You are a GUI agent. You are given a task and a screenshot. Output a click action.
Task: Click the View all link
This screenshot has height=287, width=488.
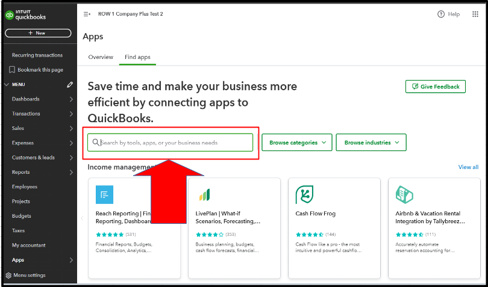pos(468,167)
